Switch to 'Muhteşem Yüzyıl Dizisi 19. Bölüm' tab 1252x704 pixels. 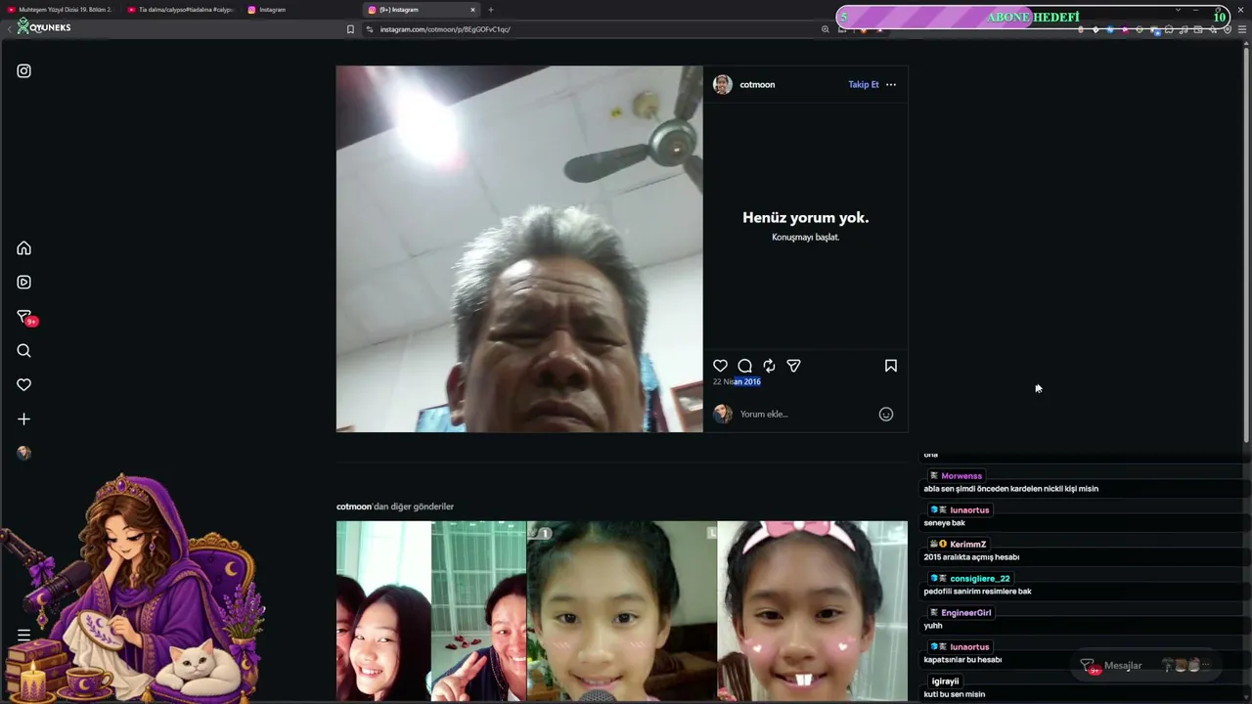pyautogui.click(x=61, y=10)
